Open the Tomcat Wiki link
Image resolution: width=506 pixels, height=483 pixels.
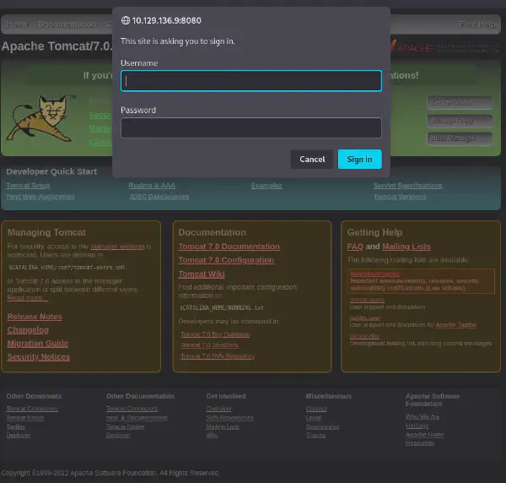click(202, 274)
